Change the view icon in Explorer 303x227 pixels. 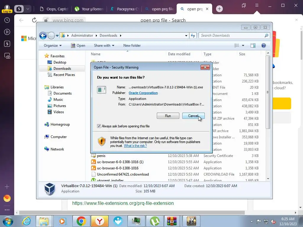[x=236, y=46]
